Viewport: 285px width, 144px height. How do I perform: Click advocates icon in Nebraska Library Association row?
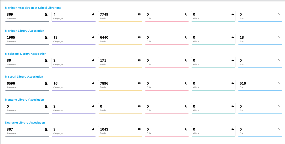tap(46, 129)
